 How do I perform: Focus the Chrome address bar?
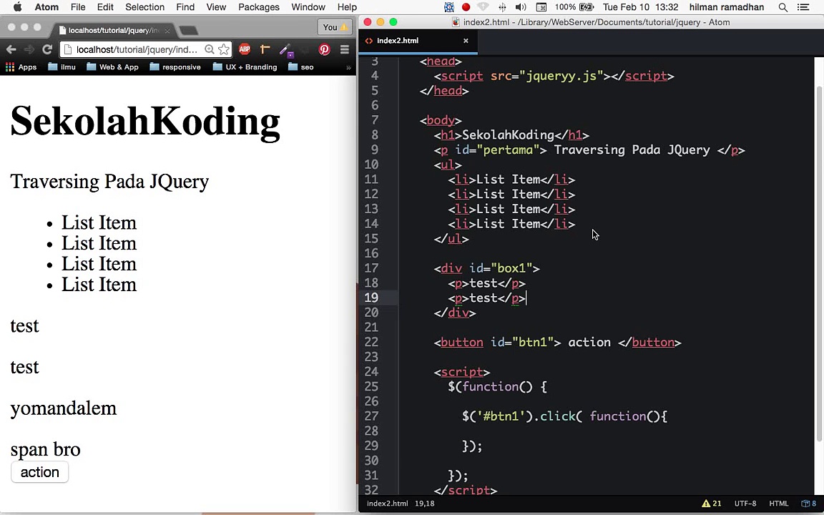pyautogui.click(x=137, y=49)
